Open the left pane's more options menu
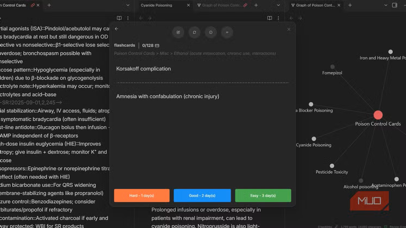 click(x=128, y=18)
